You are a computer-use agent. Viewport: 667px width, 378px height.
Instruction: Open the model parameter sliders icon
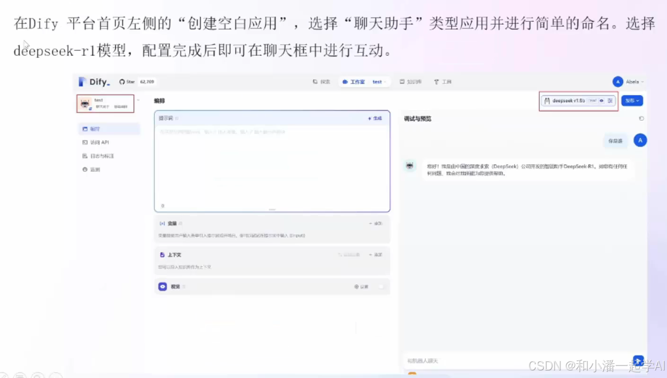[610, 101]
